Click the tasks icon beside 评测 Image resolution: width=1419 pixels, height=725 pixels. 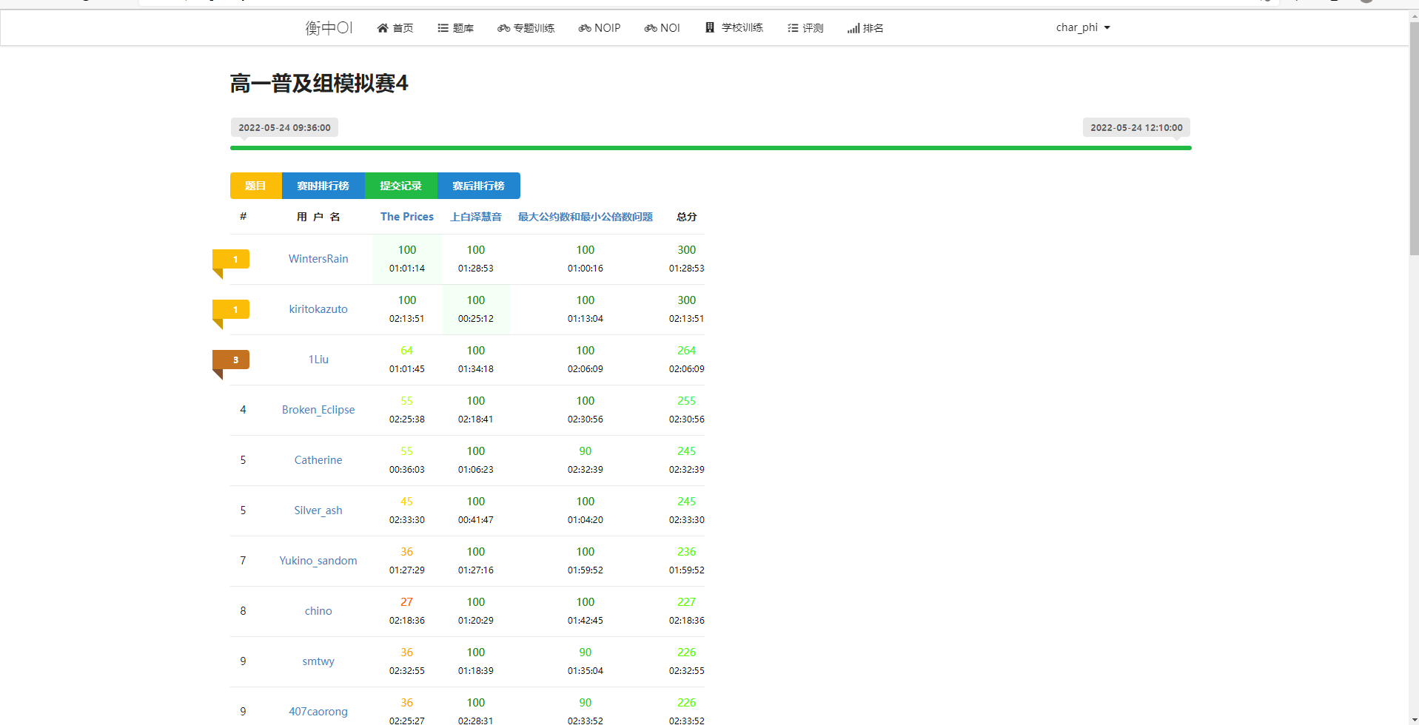click(x=793, y=28)
